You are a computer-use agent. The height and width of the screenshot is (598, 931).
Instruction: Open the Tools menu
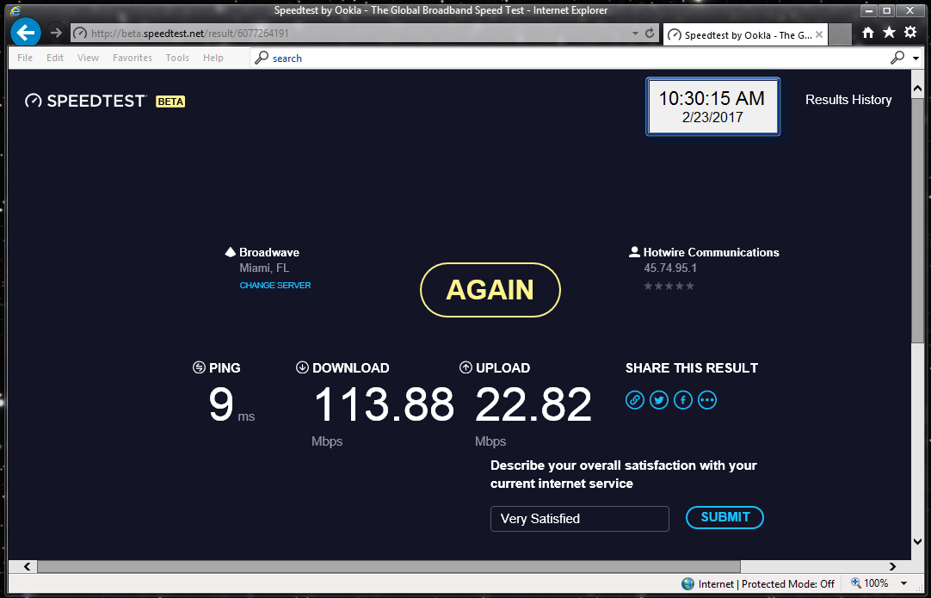[177, 58]
